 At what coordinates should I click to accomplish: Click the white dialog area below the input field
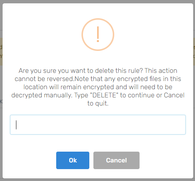click(98, 143)
